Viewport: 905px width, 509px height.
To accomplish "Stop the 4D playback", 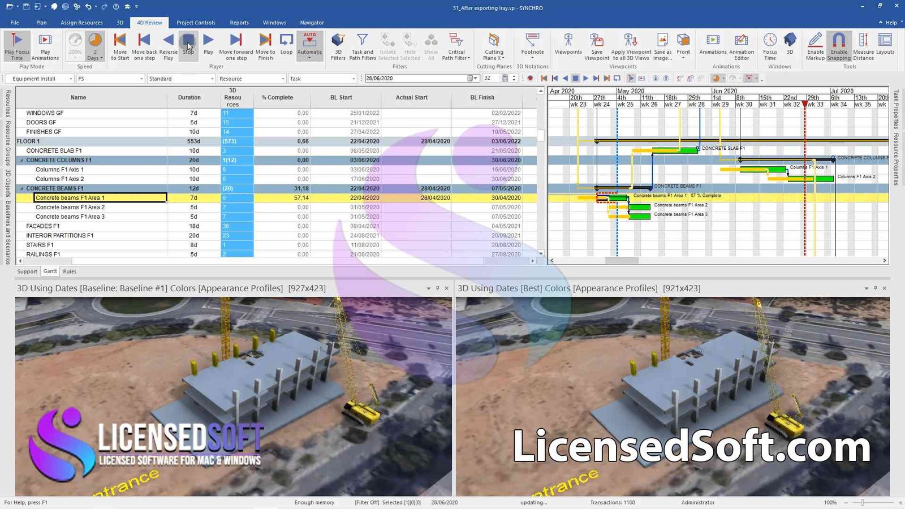I will point(188,46).
